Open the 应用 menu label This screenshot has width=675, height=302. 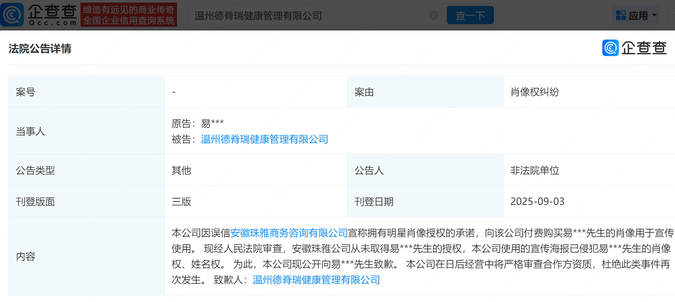(x=638, y=16)
